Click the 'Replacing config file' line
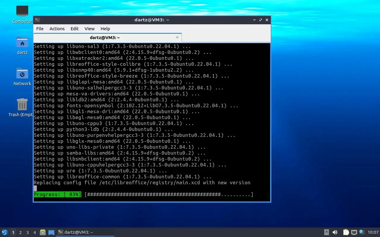The image size is (380, 237). point(142,183)
